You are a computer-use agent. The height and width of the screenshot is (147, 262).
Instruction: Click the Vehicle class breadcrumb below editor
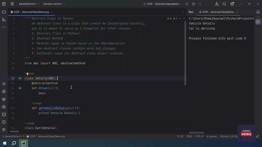point(14,131)
